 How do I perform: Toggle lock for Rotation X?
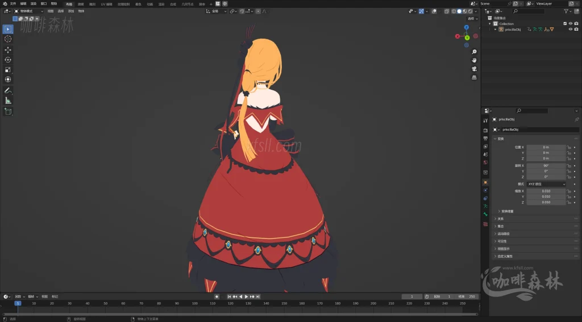coord(568,166)
